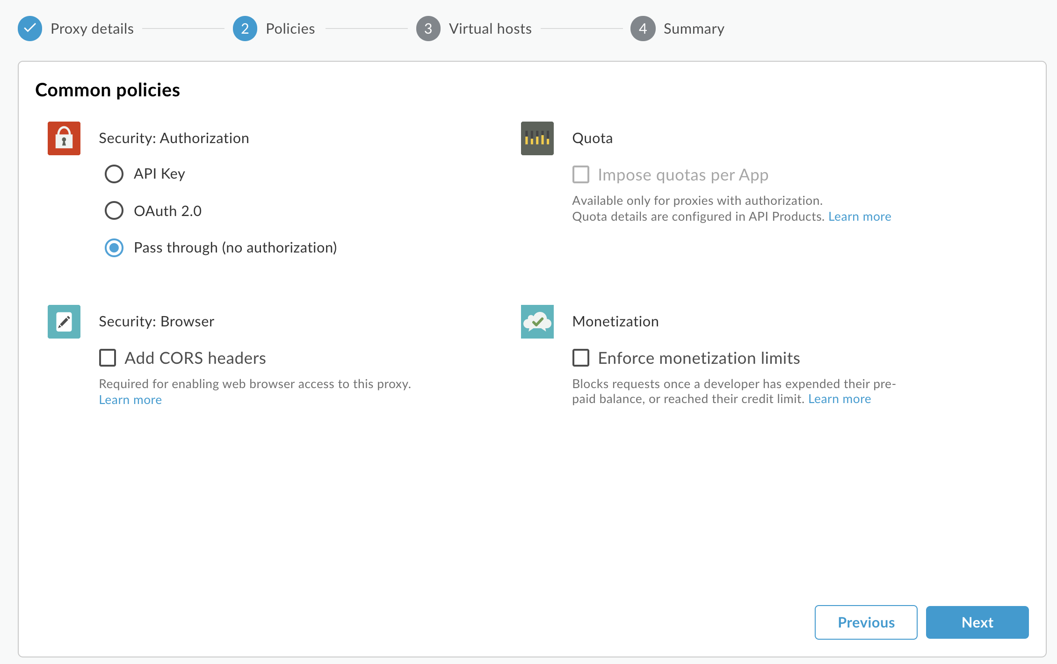This screenshot has width=1057, height=664.
Task: Select the API Key radio button
Action: click(x=114, y=174)
